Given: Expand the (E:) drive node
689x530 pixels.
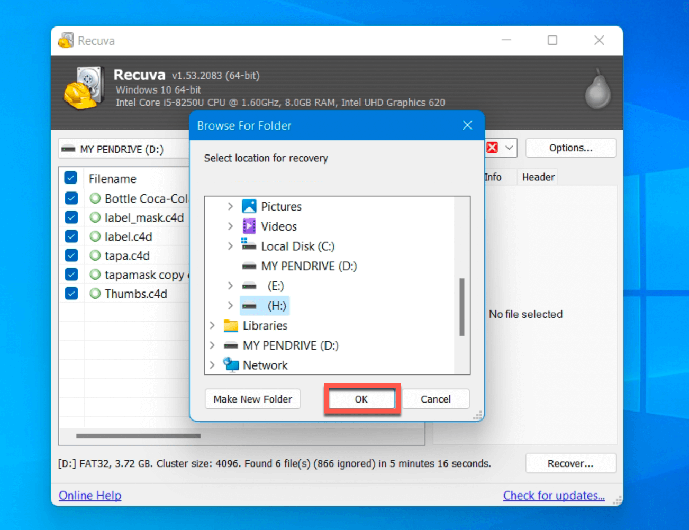Looking at the screenshot, I should point(230,286).
